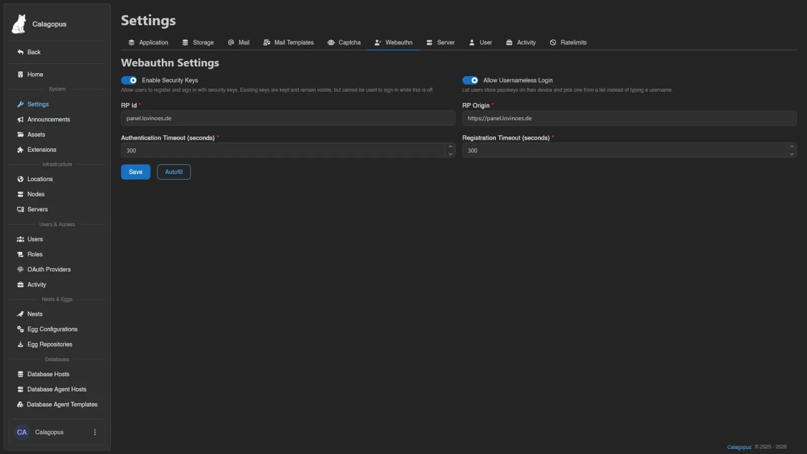Screen dimensions: 807x454
Task: Open the Captcha settings tab
Action: click(344, 42)
